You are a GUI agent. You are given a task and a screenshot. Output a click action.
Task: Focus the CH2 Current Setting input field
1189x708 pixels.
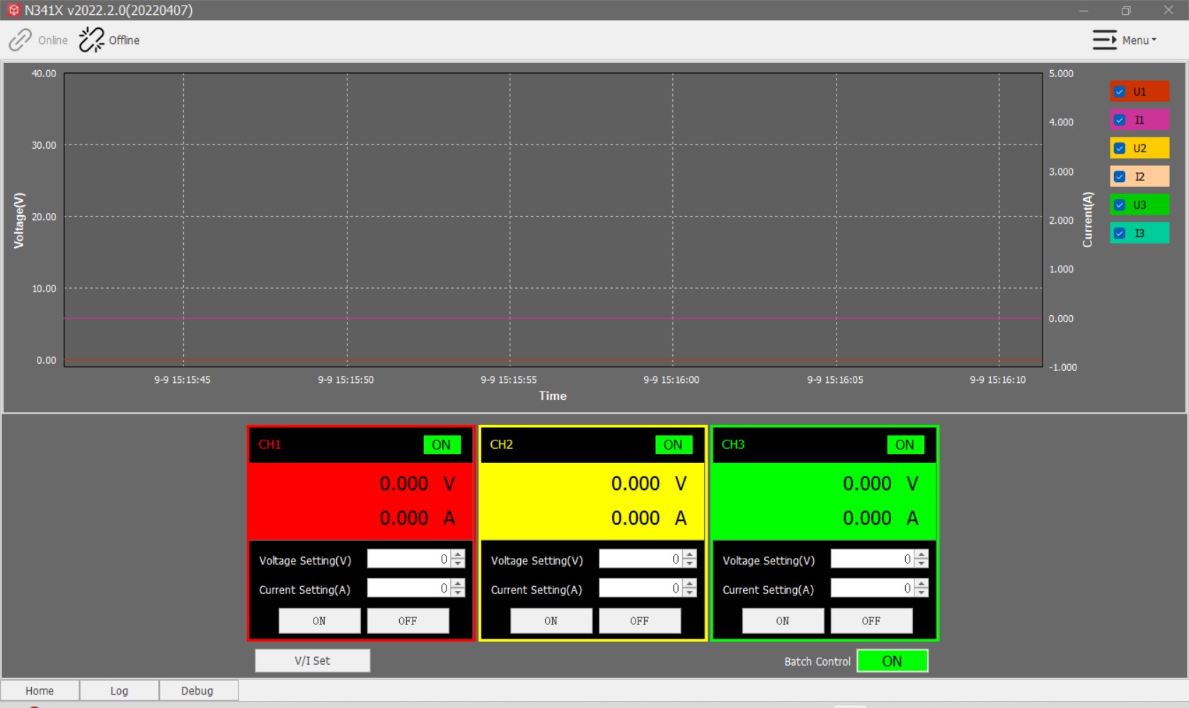(641, 588)
